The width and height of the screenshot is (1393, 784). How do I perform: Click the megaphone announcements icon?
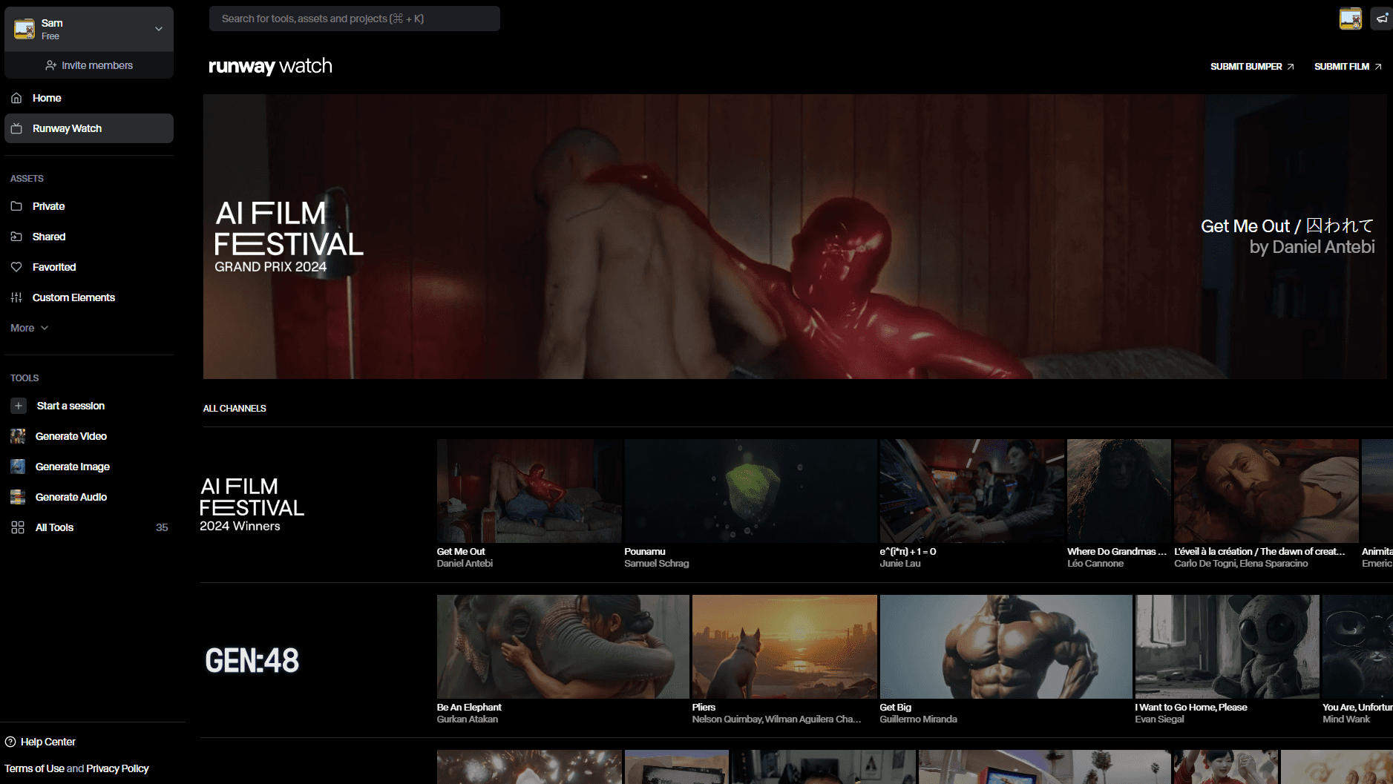tap(1382, 19)
